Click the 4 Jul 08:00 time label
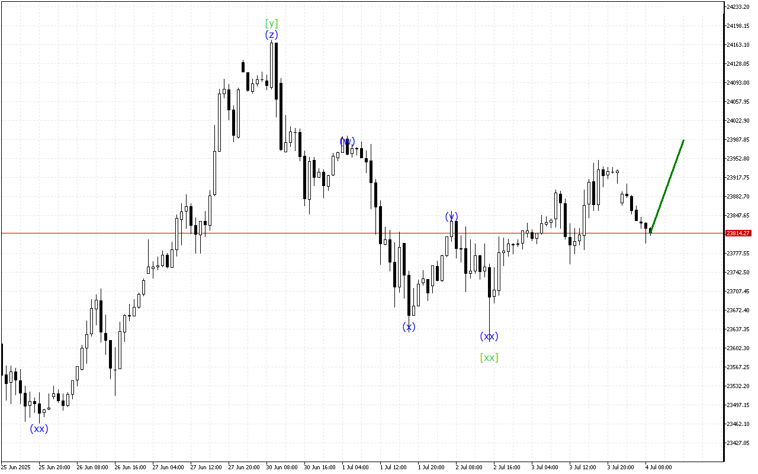 coord(659,467)
